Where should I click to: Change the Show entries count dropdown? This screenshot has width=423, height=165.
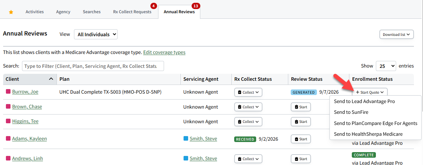click(x=386, y=66)
